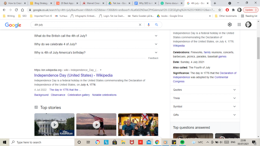This screenshot has width=260, height=146.
Task: Open the Continental Congress link
Action: coord(201,79)
